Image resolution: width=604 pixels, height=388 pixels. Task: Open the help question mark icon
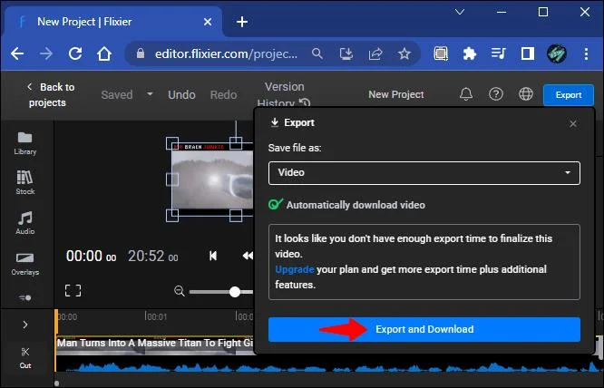(x=496, y=94)
